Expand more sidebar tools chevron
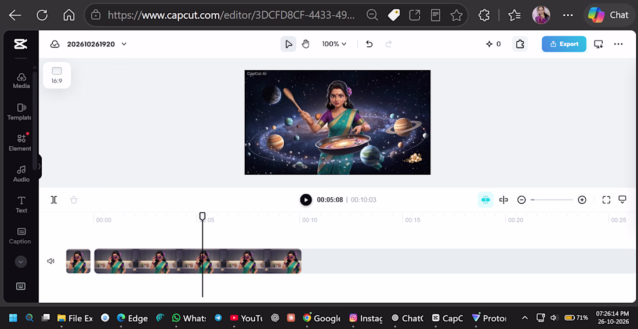The height and width of the screenshot is (329, 638). (x=21, y=262)
